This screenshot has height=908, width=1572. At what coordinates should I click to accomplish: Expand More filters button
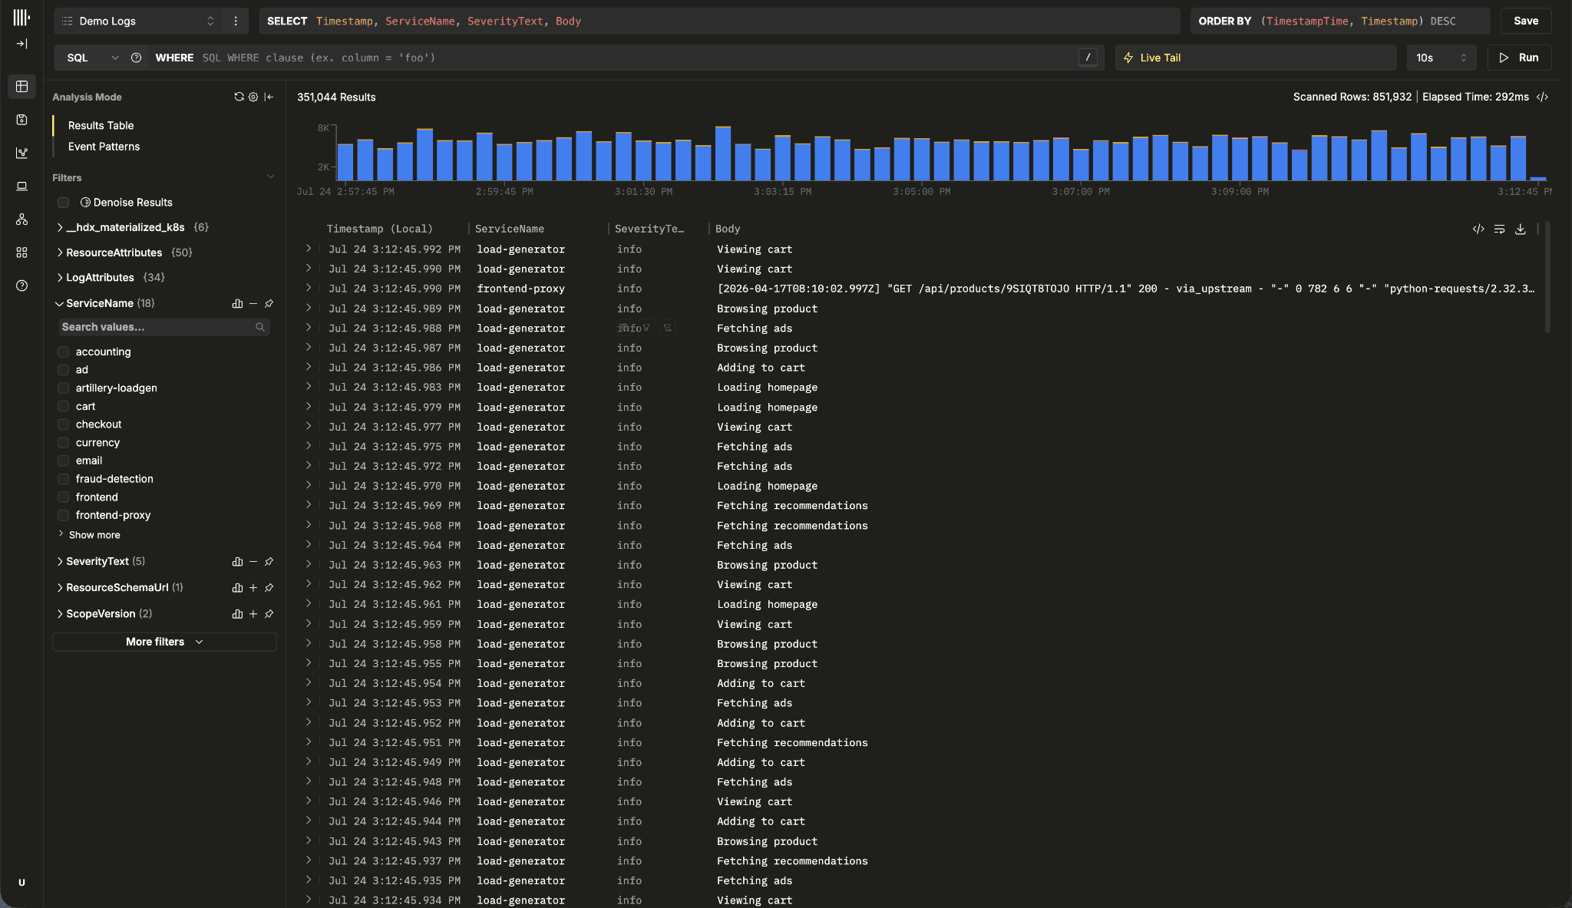pos(164,642)
